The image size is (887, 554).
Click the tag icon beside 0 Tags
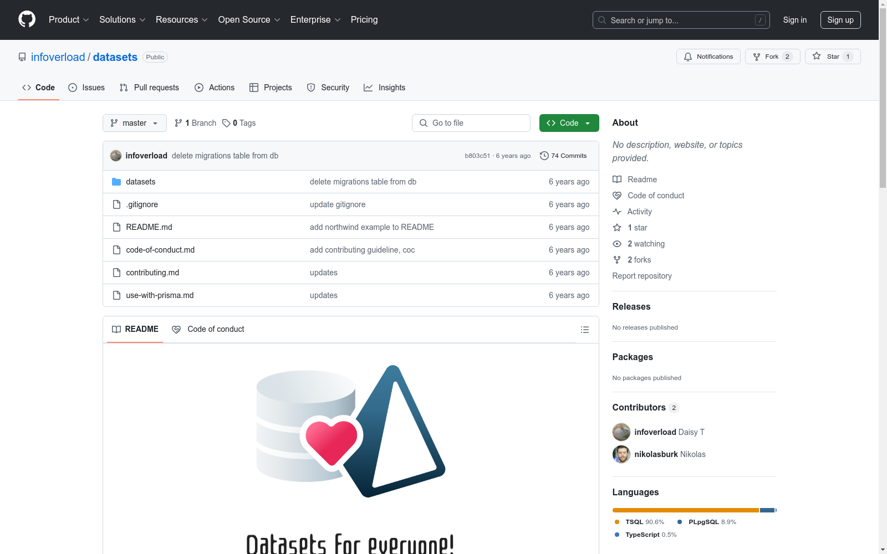(x=226, y=123)
